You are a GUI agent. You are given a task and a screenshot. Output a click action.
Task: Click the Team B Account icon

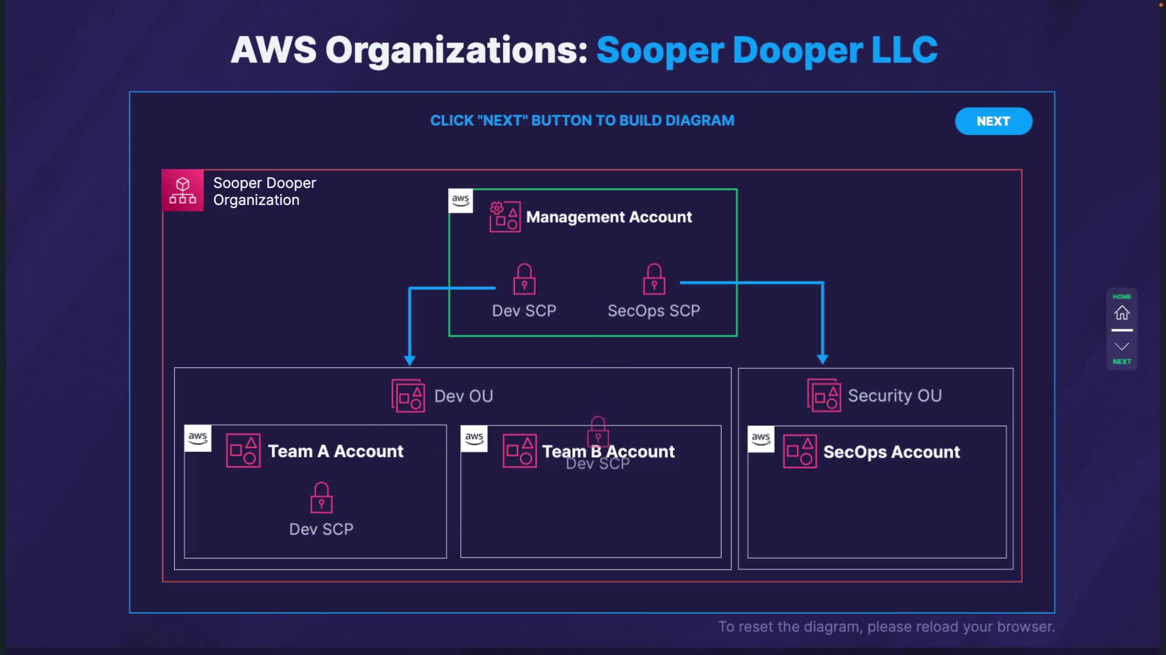[x=519, y=451]
